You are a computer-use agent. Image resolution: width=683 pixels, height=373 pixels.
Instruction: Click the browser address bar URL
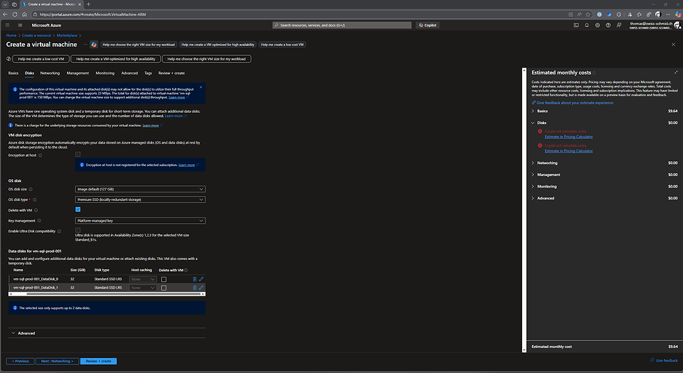coord(93,15)
